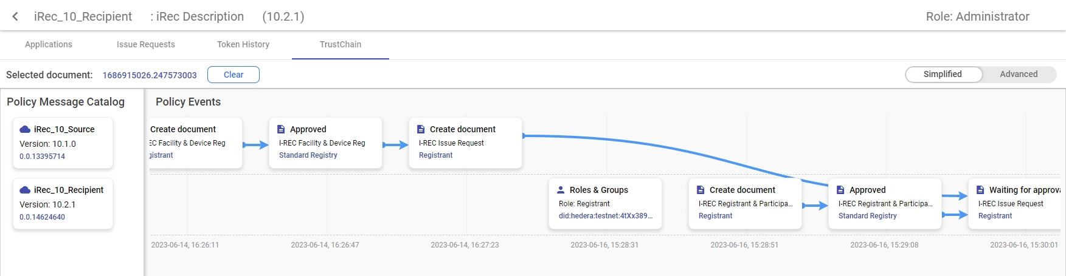Click cloud icon of iRec_10_Source policy

point(25,129)
